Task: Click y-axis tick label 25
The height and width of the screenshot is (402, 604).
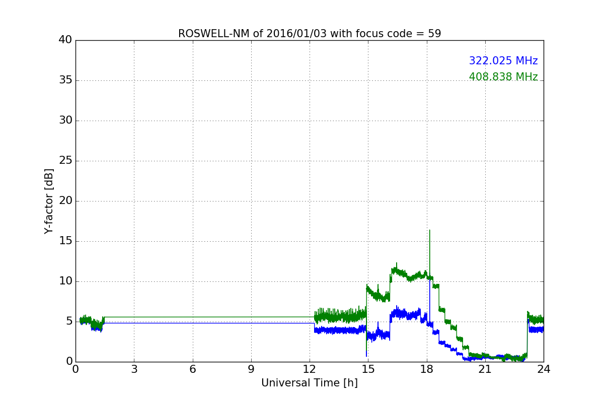Action: click(x=65, y=161)
